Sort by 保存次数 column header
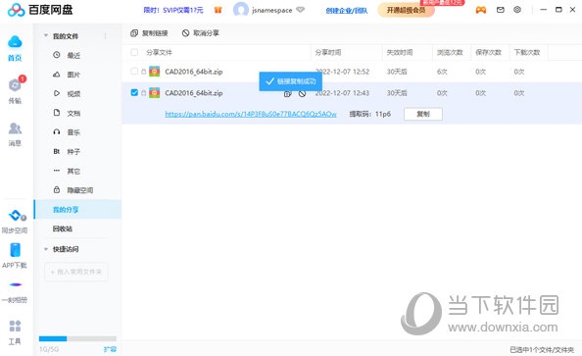The image size is (582, 356). (x=489, y=52)
